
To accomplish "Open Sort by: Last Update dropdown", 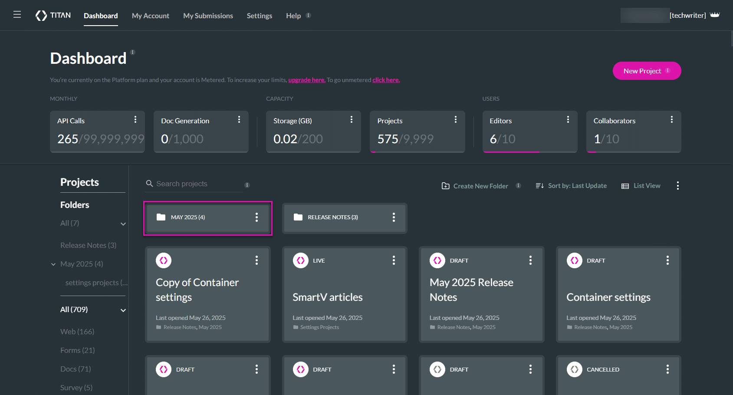I will 571,186.
